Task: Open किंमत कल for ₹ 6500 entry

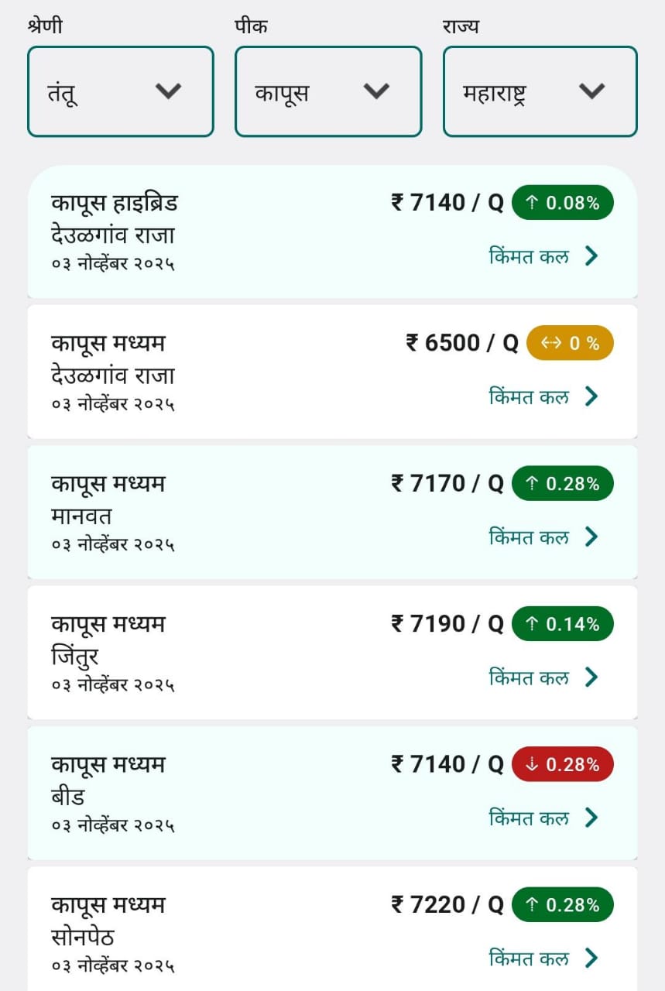Action: [x=529, y=396]
